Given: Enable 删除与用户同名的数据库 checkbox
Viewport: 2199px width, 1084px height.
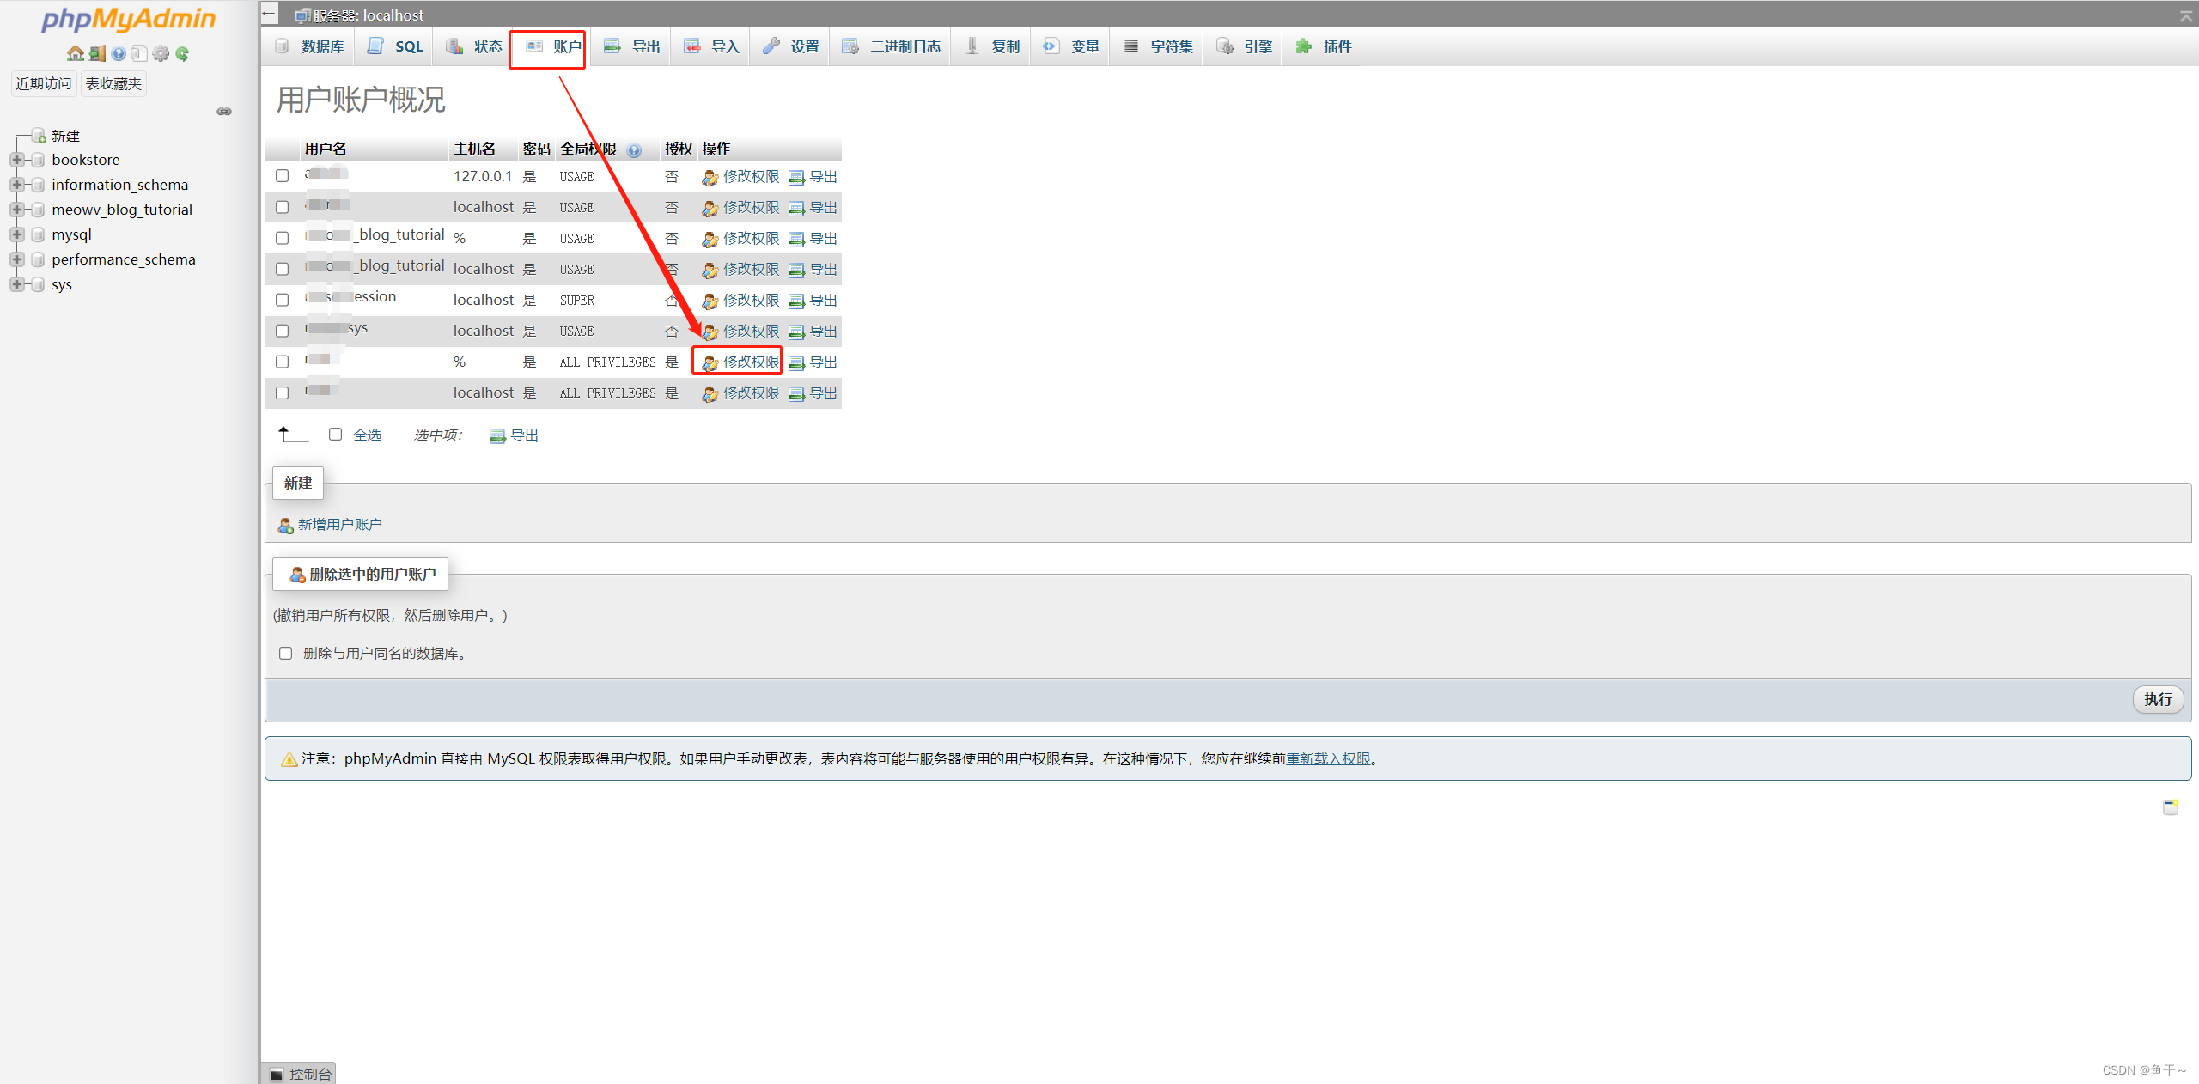Looking at the screenshot, I should (286, 654).
